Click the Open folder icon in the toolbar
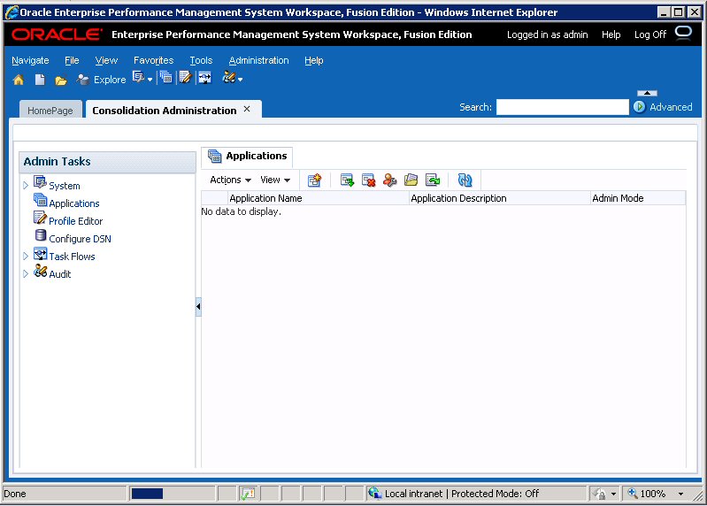707x506 pixels. point(61,80)
